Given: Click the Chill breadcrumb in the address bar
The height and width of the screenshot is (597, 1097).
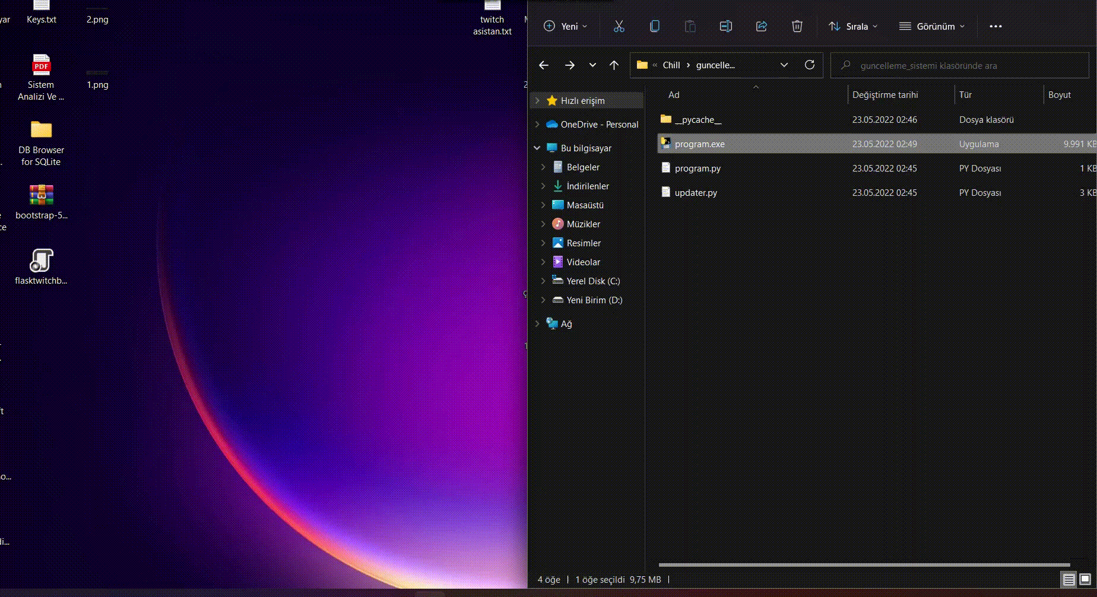Looking at the screenshot, I should (671, 65).
